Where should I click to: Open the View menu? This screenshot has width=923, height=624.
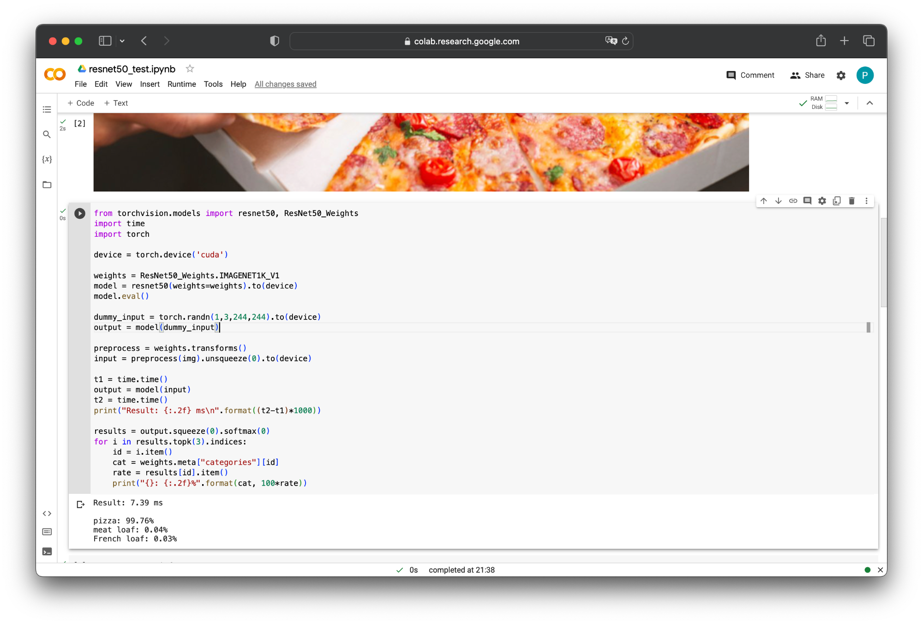(124, 84)
